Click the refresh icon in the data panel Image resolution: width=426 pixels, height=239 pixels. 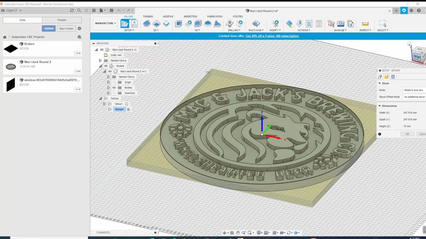pyautogui.click(x=72, y=11)
